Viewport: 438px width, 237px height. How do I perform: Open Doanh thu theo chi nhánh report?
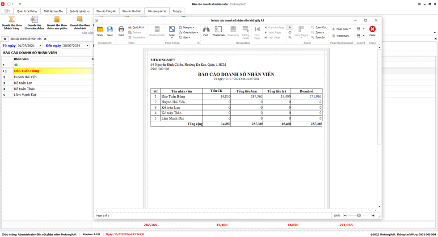coord(80,23)
